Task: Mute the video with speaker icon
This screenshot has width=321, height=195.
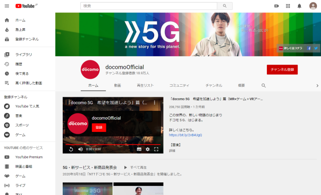Action: coord(80,149)
